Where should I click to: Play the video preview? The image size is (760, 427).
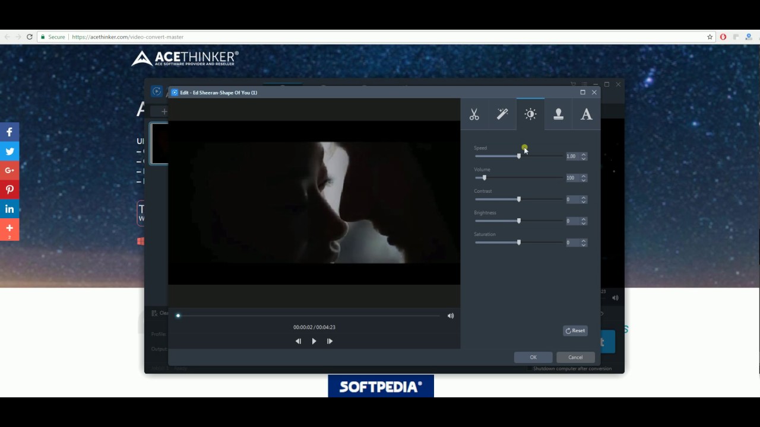314,341
